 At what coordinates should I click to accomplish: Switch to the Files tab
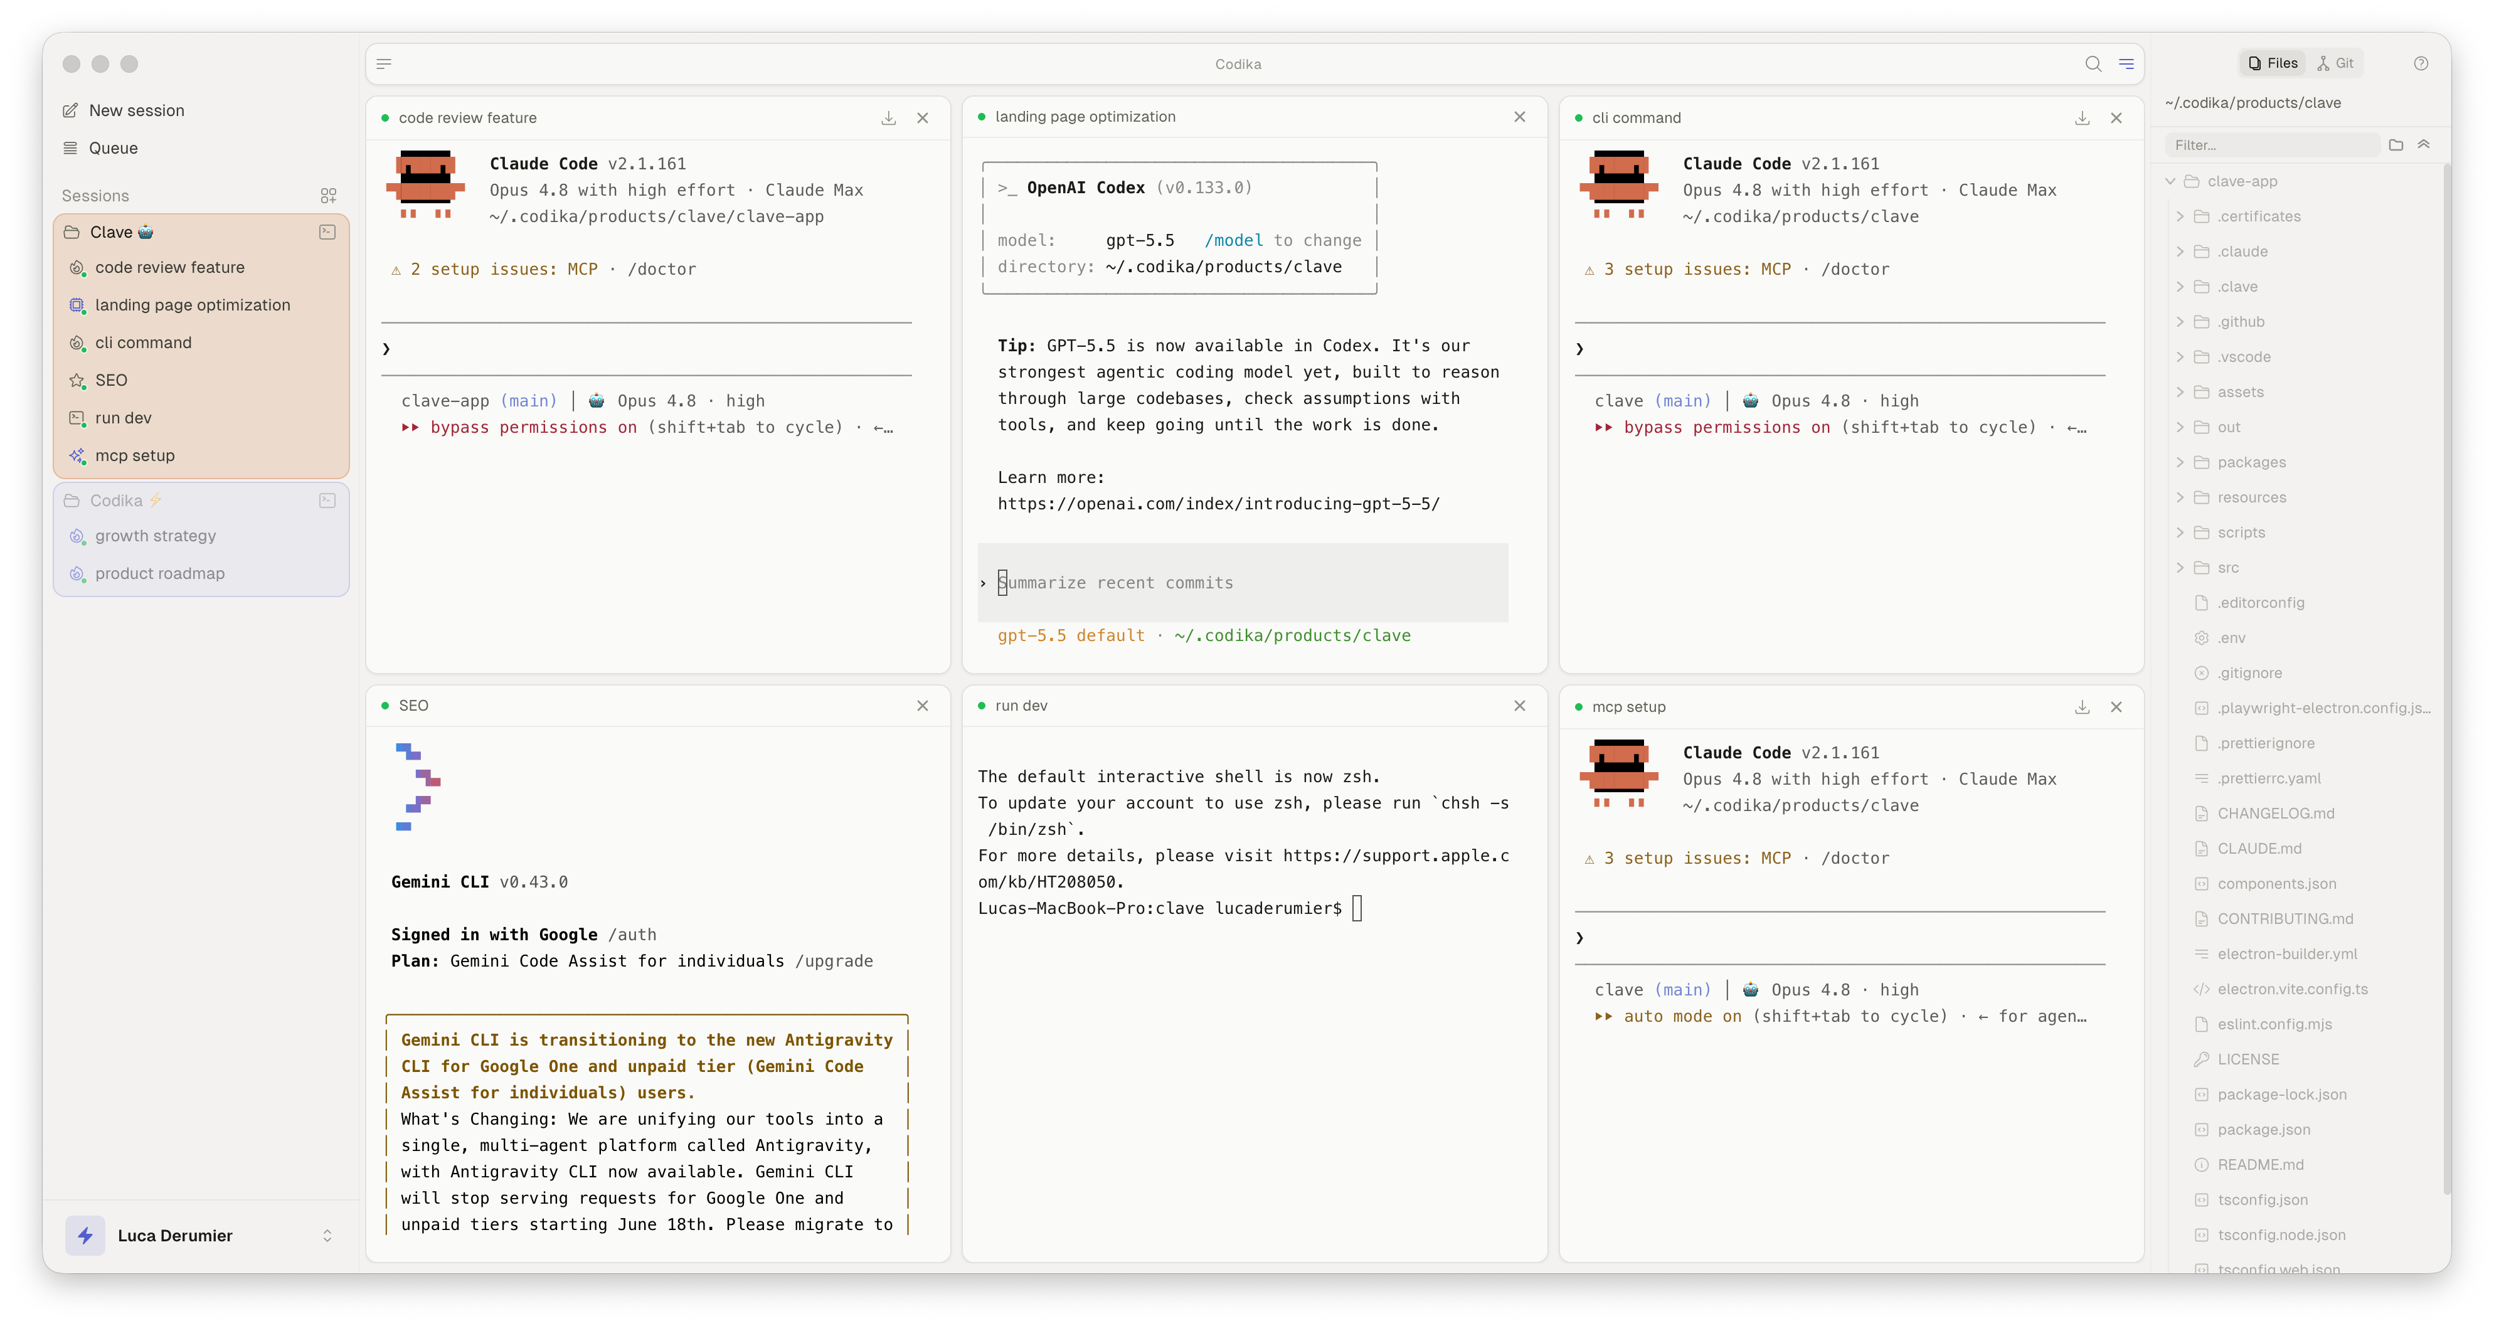coord(2273,63)
